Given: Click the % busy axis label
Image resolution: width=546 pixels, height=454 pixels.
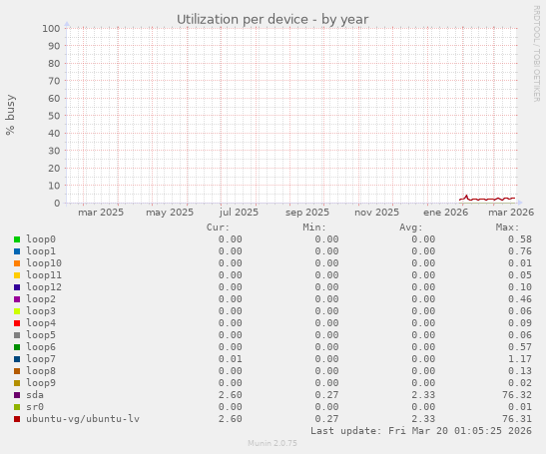Looking at the screenshot, I should tap(10, 115).
